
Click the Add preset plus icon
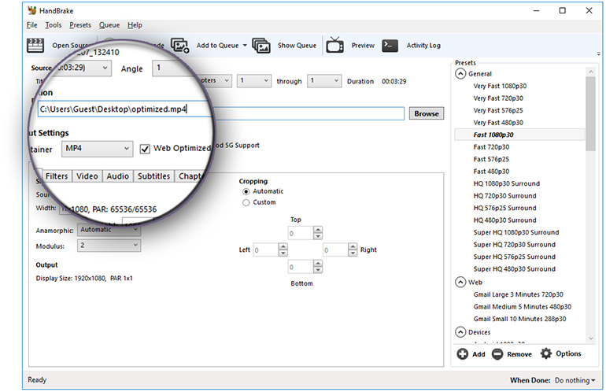pos(463,354)
